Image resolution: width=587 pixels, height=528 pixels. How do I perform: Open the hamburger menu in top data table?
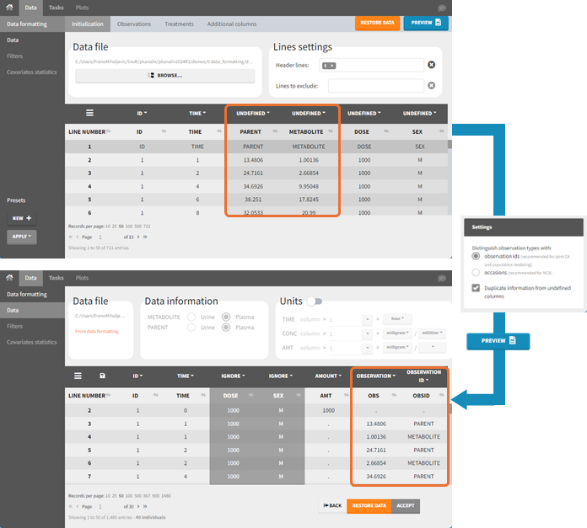89,112
